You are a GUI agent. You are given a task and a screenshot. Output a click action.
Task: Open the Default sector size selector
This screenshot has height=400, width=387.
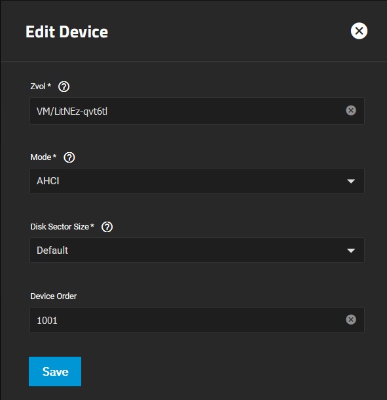coord(197,250)
